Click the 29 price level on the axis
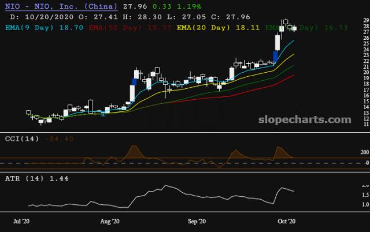The width and height of the screenshot is (370, 232). pos(349,21)
